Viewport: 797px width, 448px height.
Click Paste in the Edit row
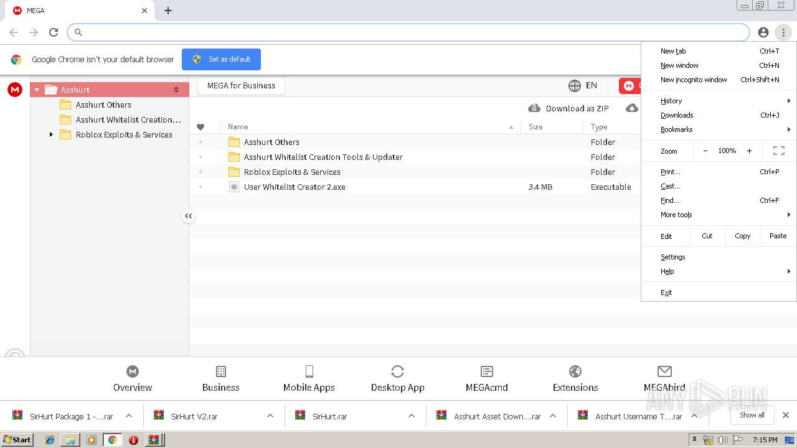point(778,236)
